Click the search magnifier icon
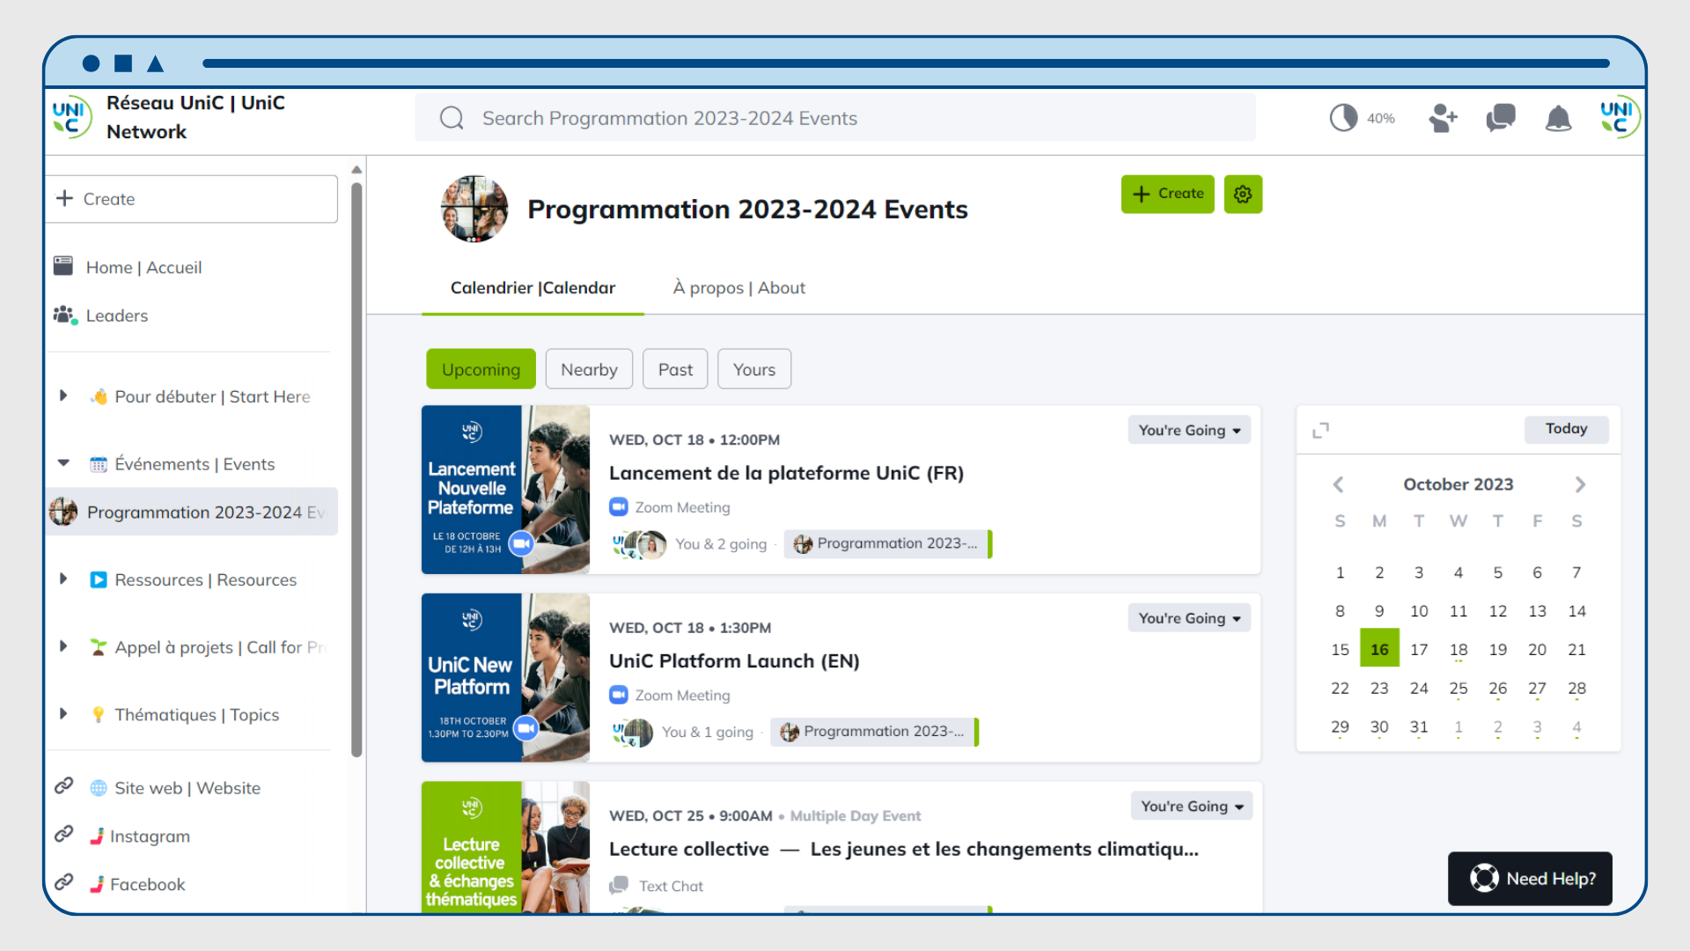This screenshot has width=1690, height=951. (x=452, y=118)
